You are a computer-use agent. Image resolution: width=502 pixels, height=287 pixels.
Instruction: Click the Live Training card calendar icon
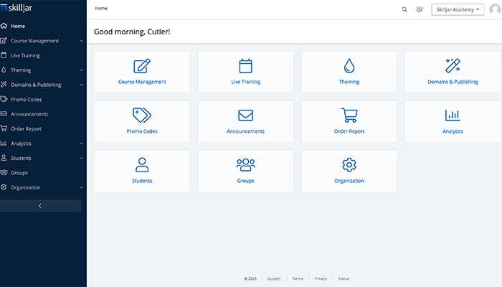(x=245, y=66)
